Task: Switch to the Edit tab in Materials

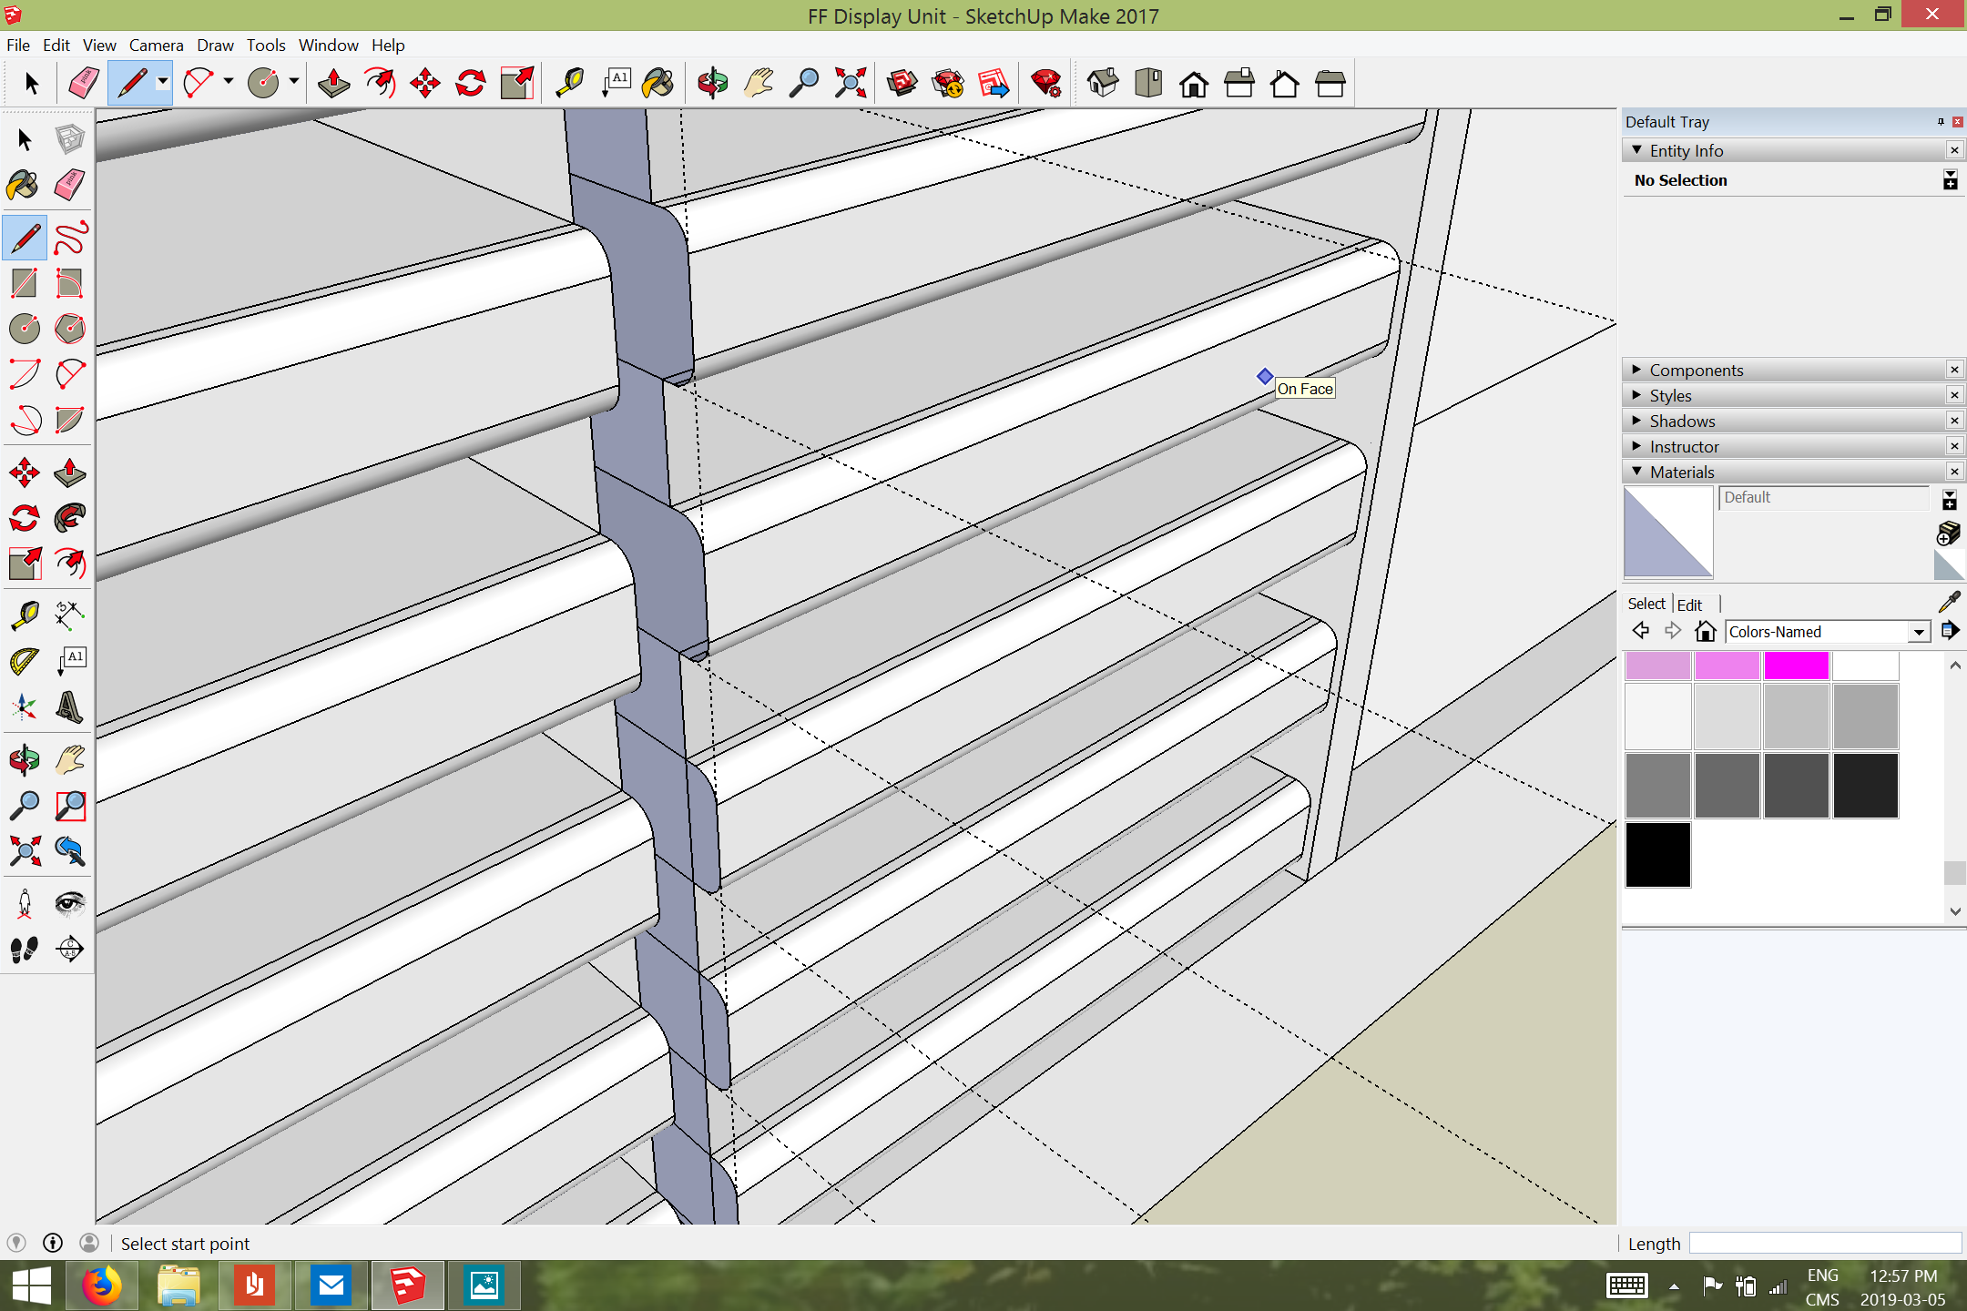Action: [x=1689, y=605]
